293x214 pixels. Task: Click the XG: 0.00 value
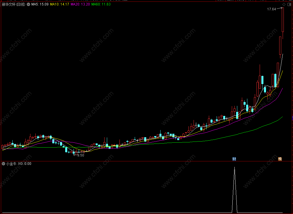pos(25,164)
